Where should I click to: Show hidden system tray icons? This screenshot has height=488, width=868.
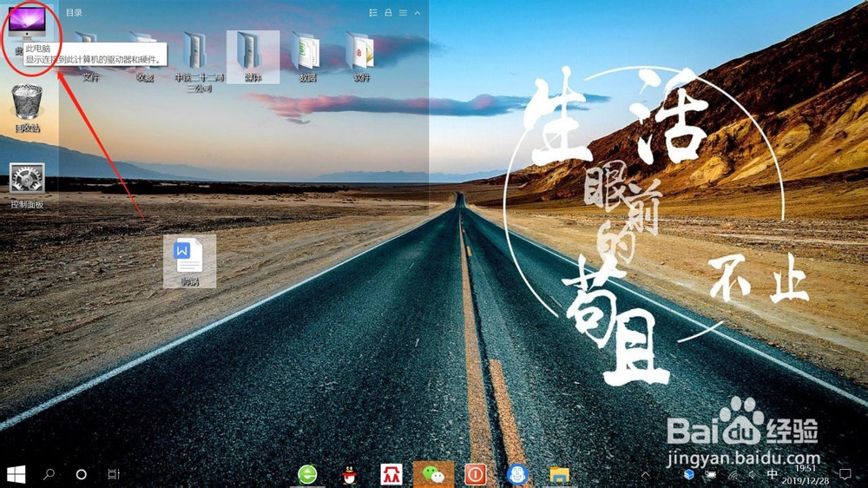(646, 475)
